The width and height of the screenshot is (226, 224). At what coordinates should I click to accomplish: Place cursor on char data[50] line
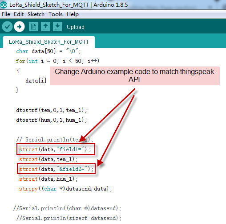tap(48, 51)
